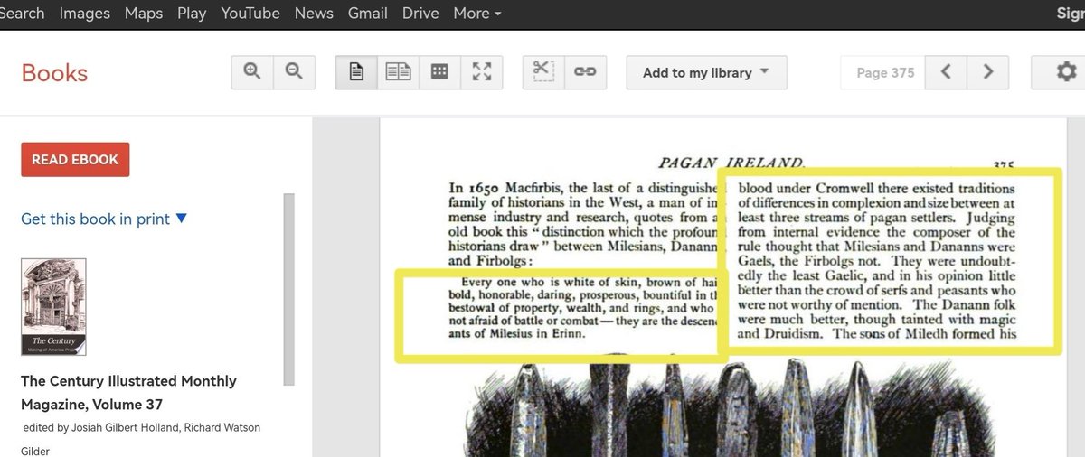Enter full screen reading mode
Screen dimensions: 1085x457
[x=482, y=72]
